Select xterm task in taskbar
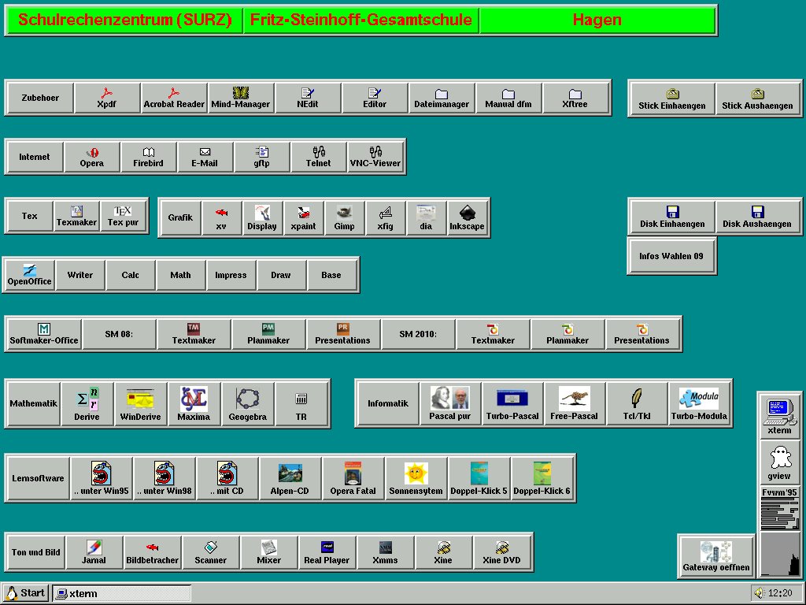Screen dimensions: 806x605 click(122, 593)
